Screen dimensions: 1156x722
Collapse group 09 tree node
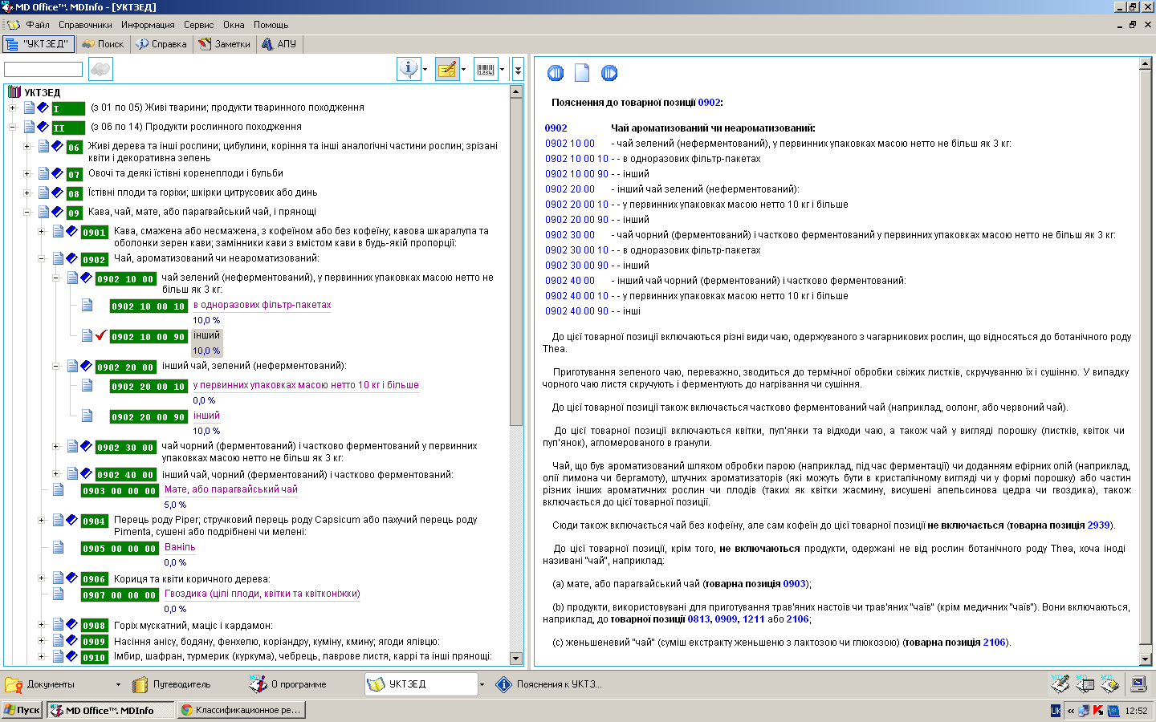[27, 212]
